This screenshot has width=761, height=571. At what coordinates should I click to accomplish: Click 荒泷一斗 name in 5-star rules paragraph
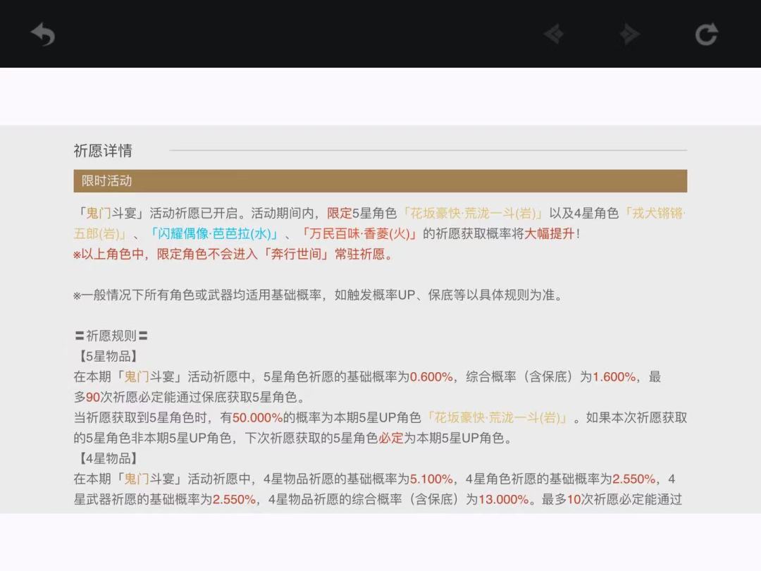coord(497,417)
